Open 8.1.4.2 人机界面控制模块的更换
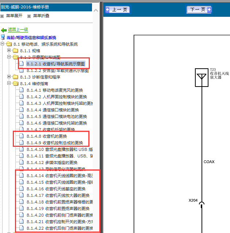The width and height of the screenshot is (230, 233). [57, 97]
